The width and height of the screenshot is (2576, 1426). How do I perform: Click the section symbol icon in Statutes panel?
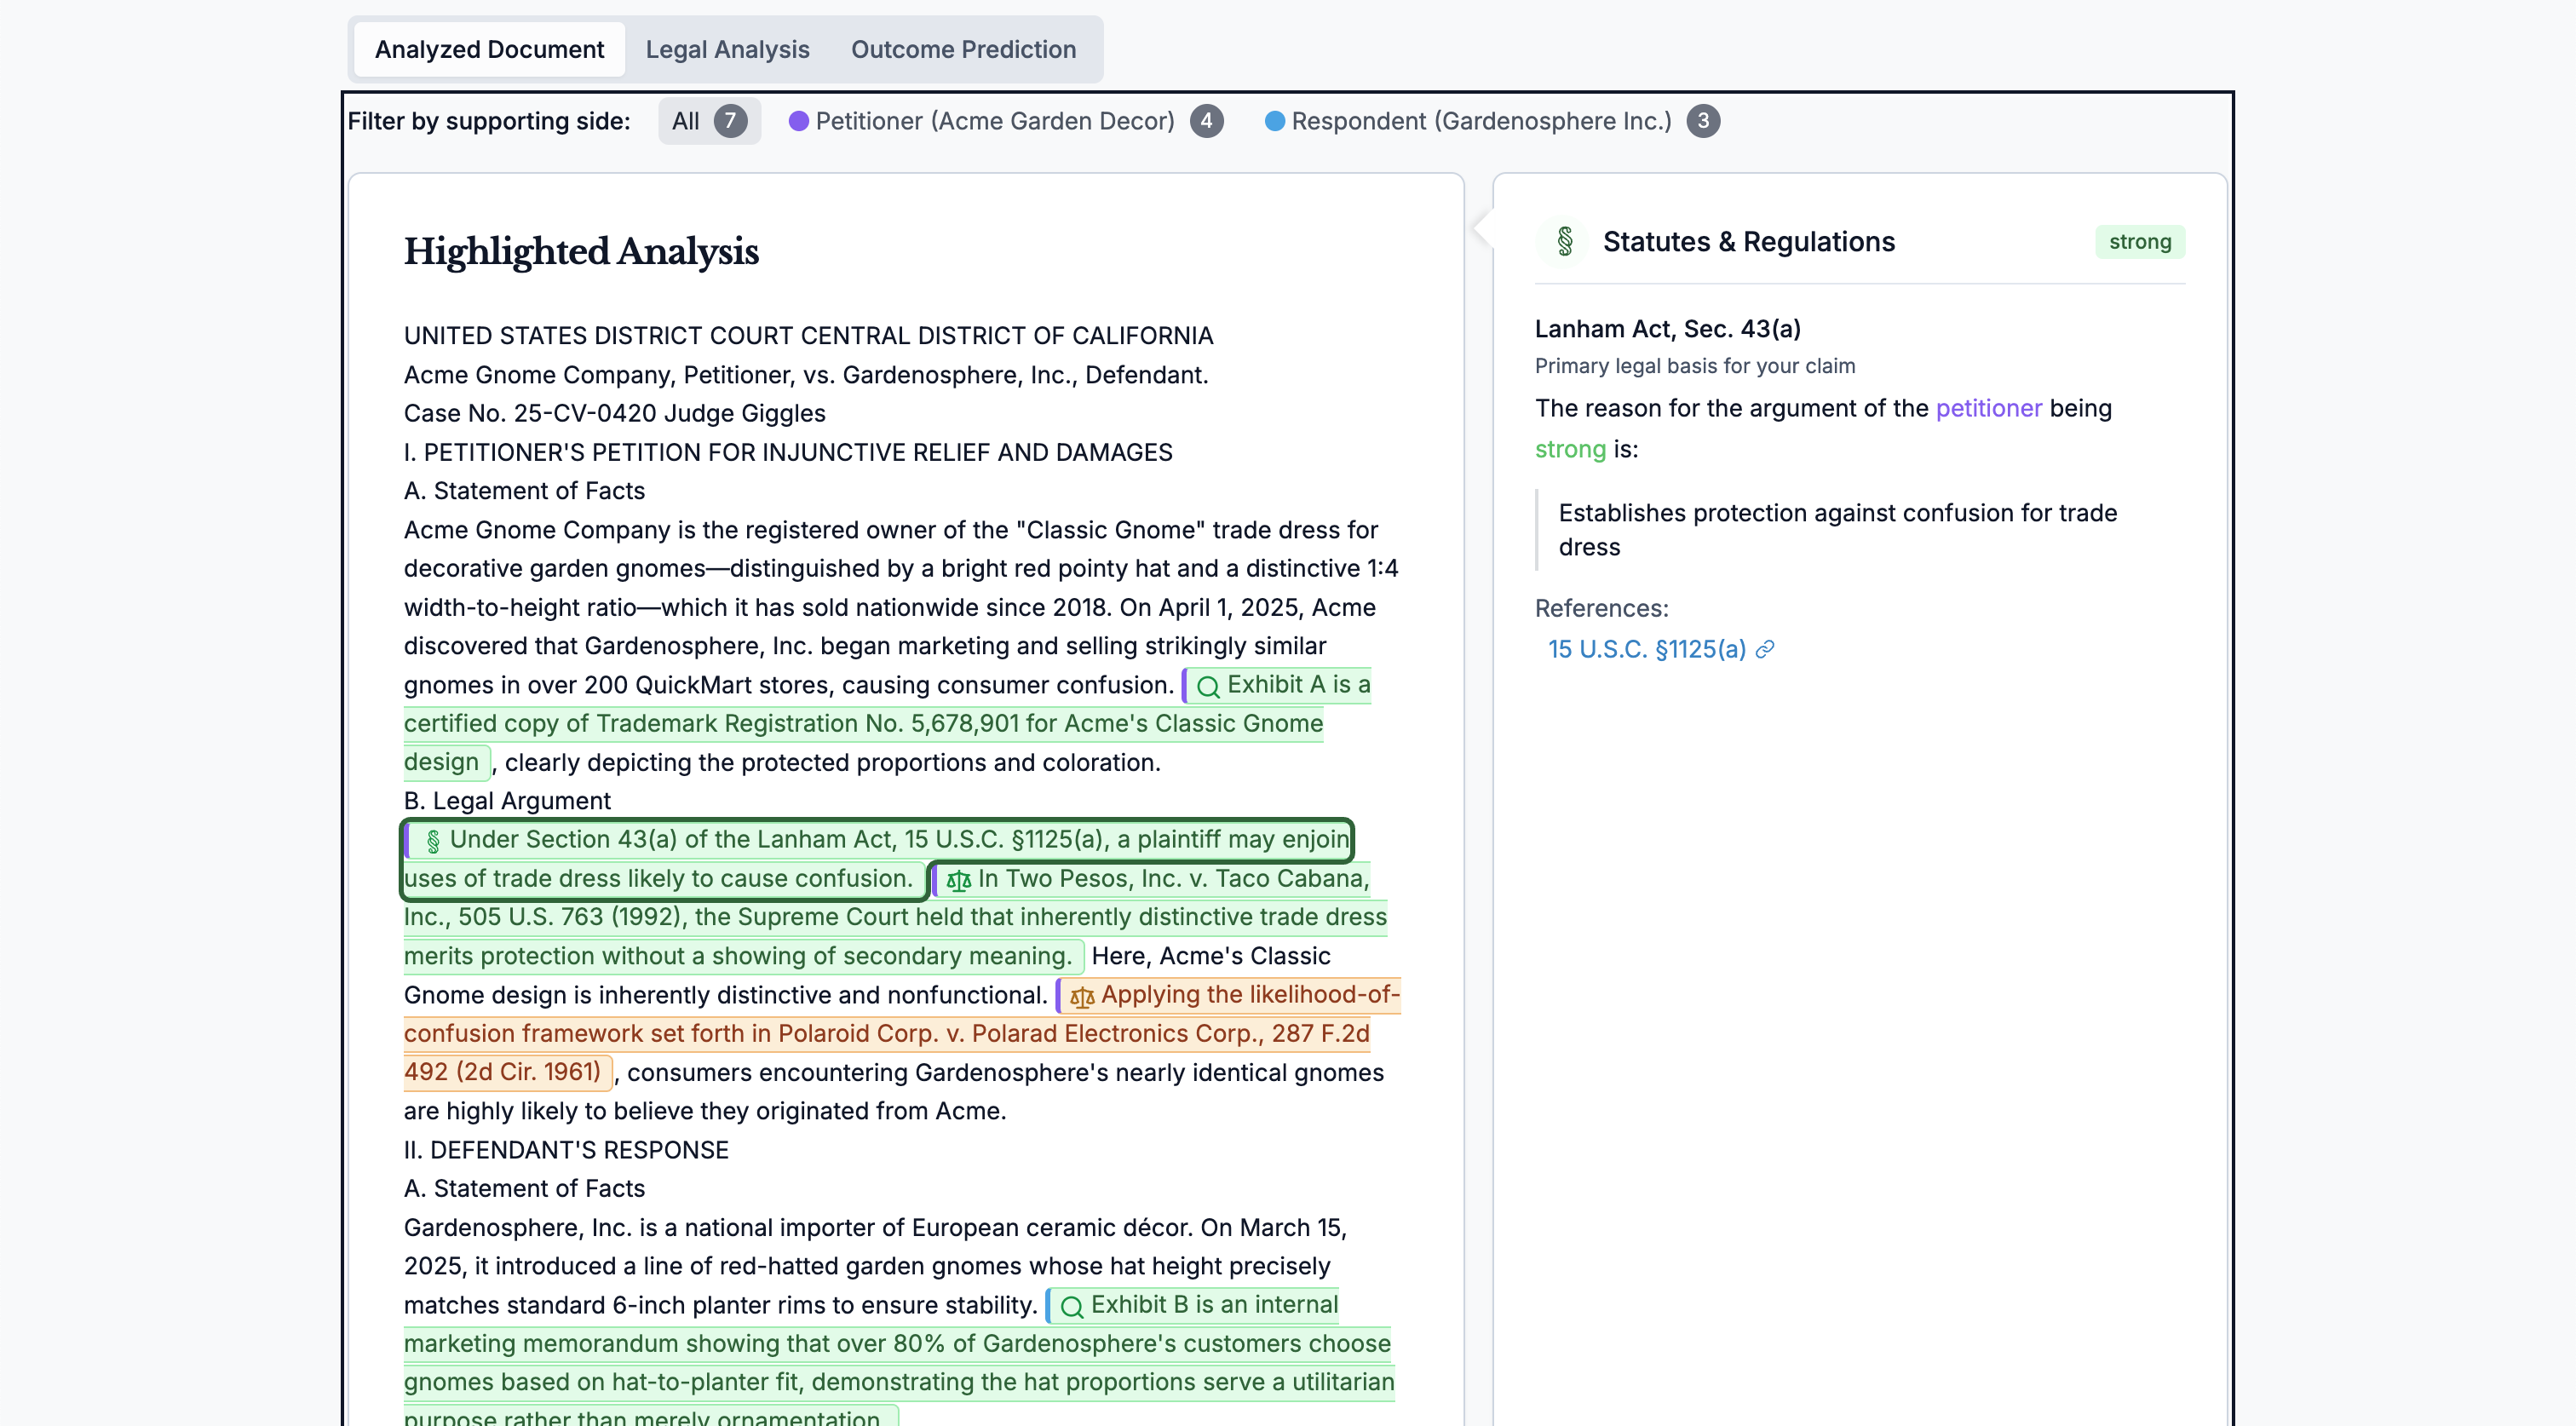pos(1565,241)
